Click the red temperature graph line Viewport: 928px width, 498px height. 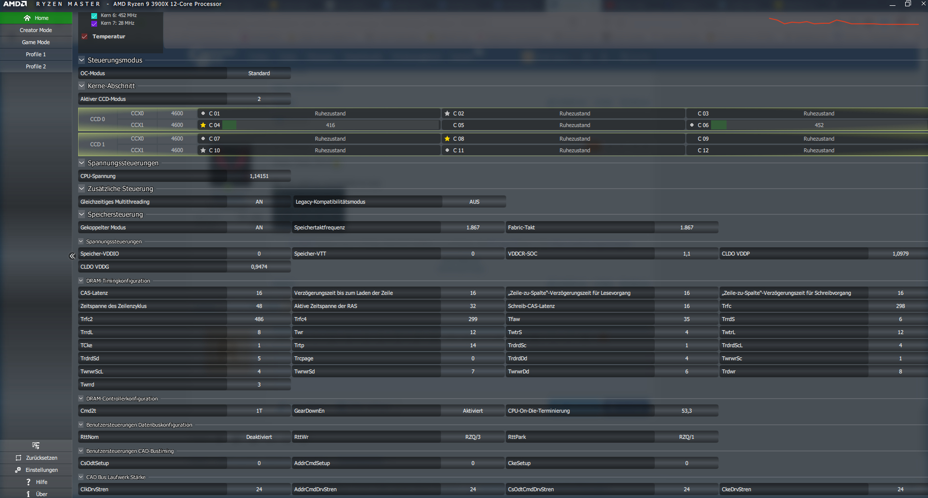[x=844, y=22]
